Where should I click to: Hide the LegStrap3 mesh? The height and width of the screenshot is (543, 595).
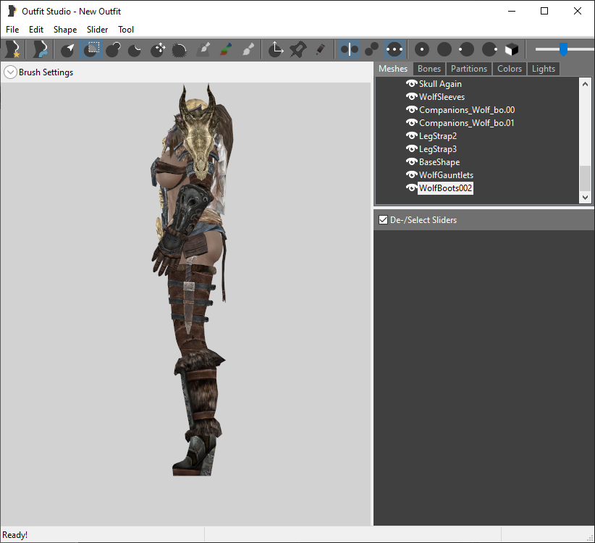point(412,148)
